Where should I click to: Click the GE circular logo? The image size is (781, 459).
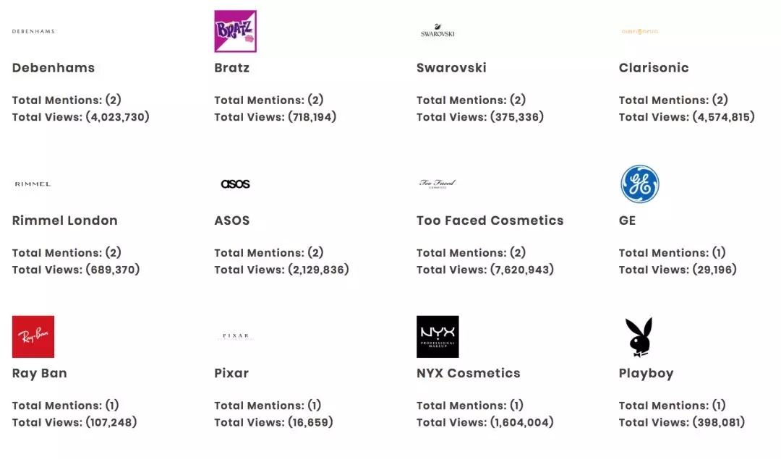pos(639,184)
